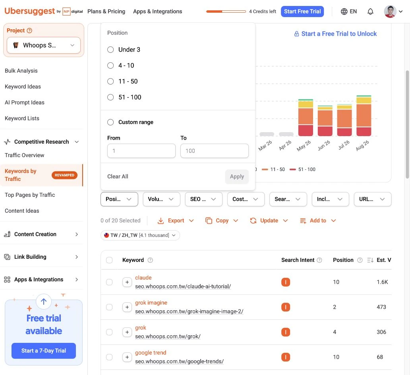
Task: Click the Aug 26 chart bar
Action: [364, 116]
